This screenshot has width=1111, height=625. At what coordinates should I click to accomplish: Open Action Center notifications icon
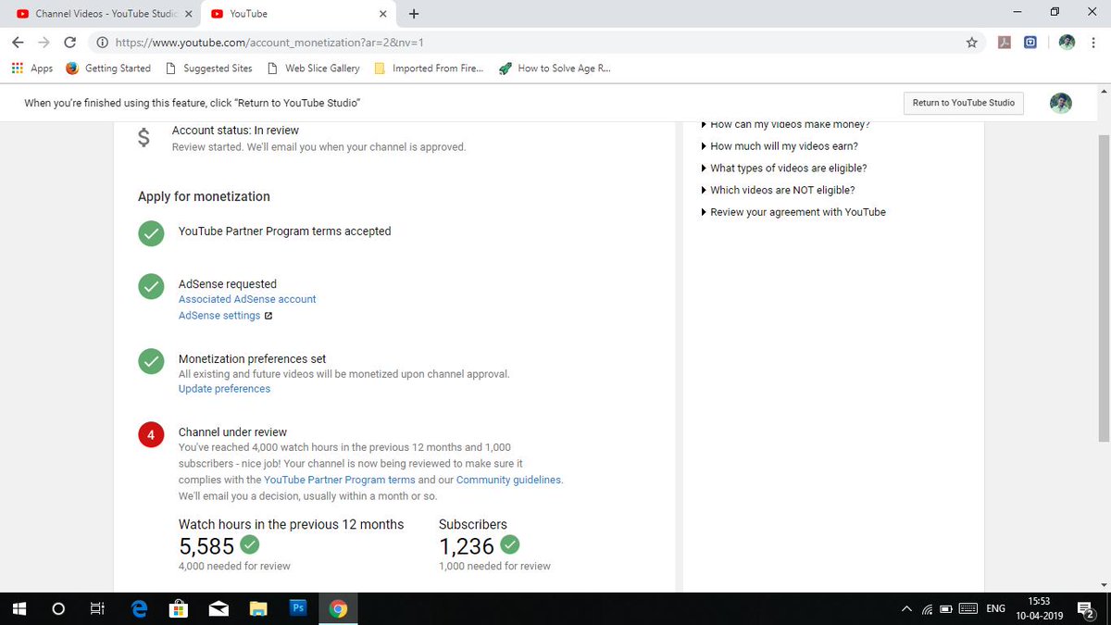click(1087, 609)
